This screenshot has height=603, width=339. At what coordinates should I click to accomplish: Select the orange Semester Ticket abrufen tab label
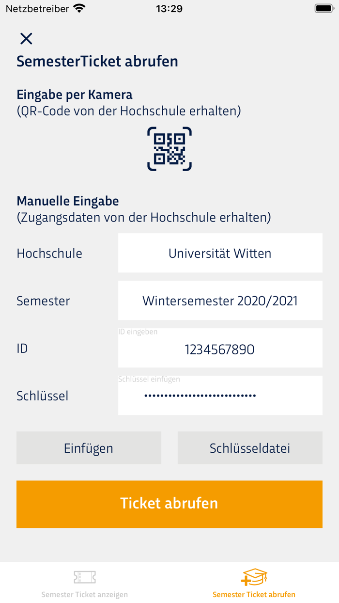(254, 594)
